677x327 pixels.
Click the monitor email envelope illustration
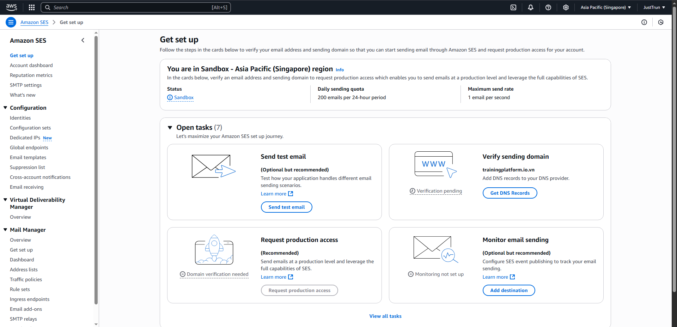coord(436,249)
